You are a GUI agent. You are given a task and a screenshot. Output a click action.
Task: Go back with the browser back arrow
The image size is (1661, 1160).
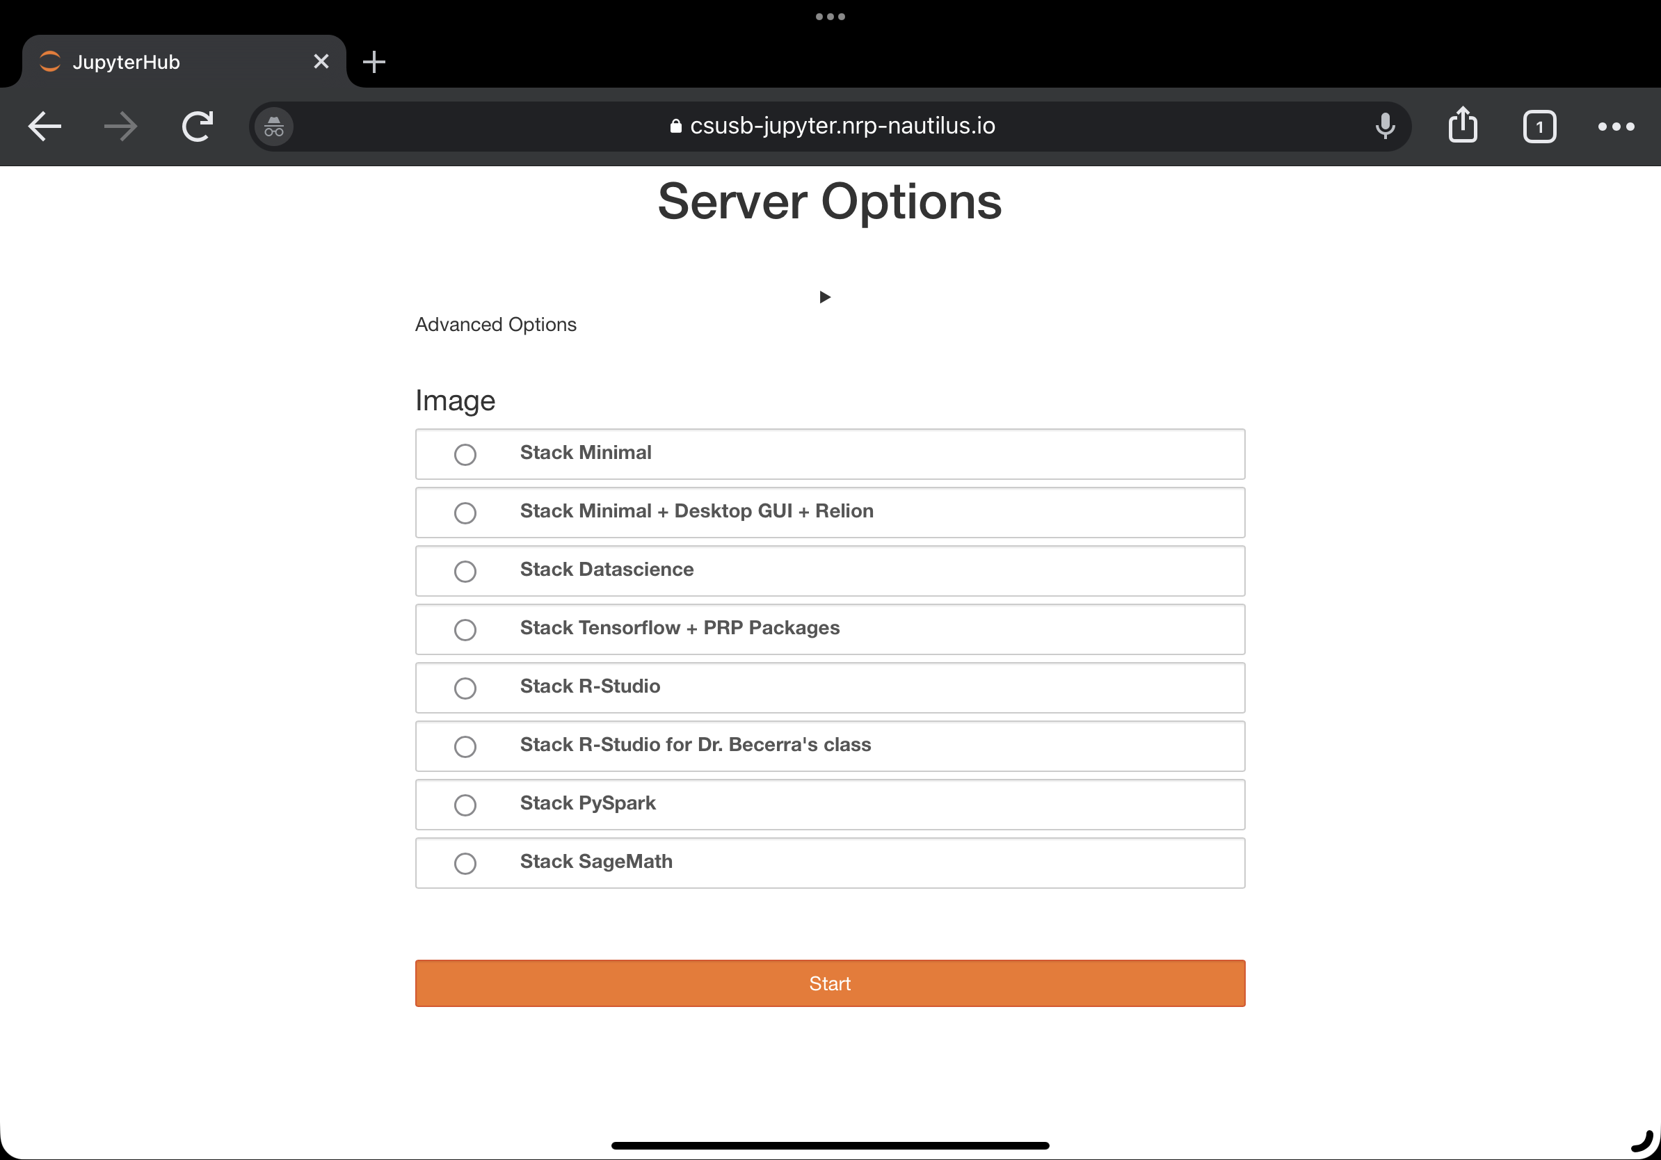[45, 127]
